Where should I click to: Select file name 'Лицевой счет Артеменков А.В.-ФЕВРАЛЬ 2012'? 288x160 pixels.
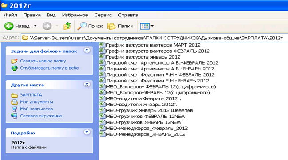point(162,63)
